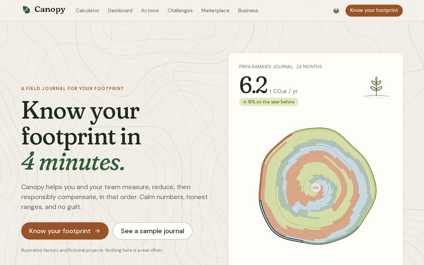Go to the Dashboard page
The width and height of the screenshot is (424, 265).
120,11
